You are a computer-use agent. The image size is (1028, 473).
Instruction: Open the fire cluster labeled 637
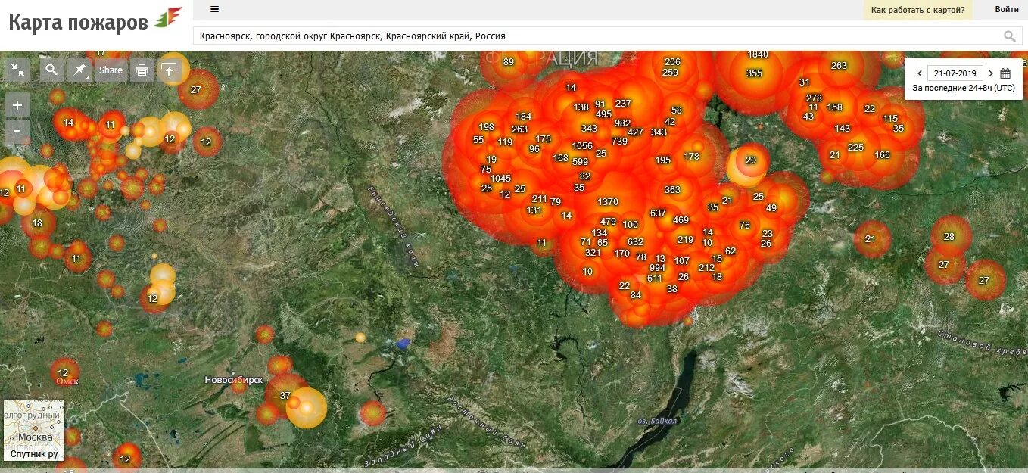click(658, 213)
